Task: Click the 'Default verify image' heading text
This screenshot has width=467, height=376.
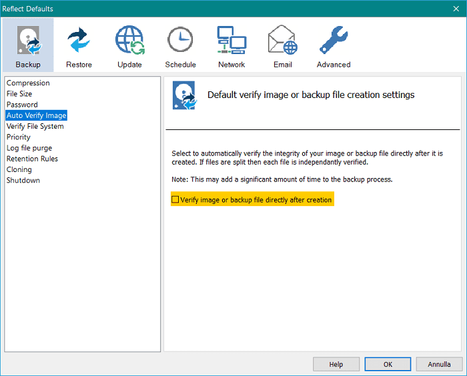Action: (311, 95)
